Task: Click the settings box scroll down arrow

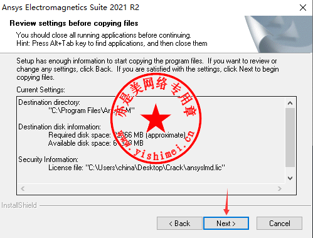Action: pyautogui.click(x=290, y=178)
